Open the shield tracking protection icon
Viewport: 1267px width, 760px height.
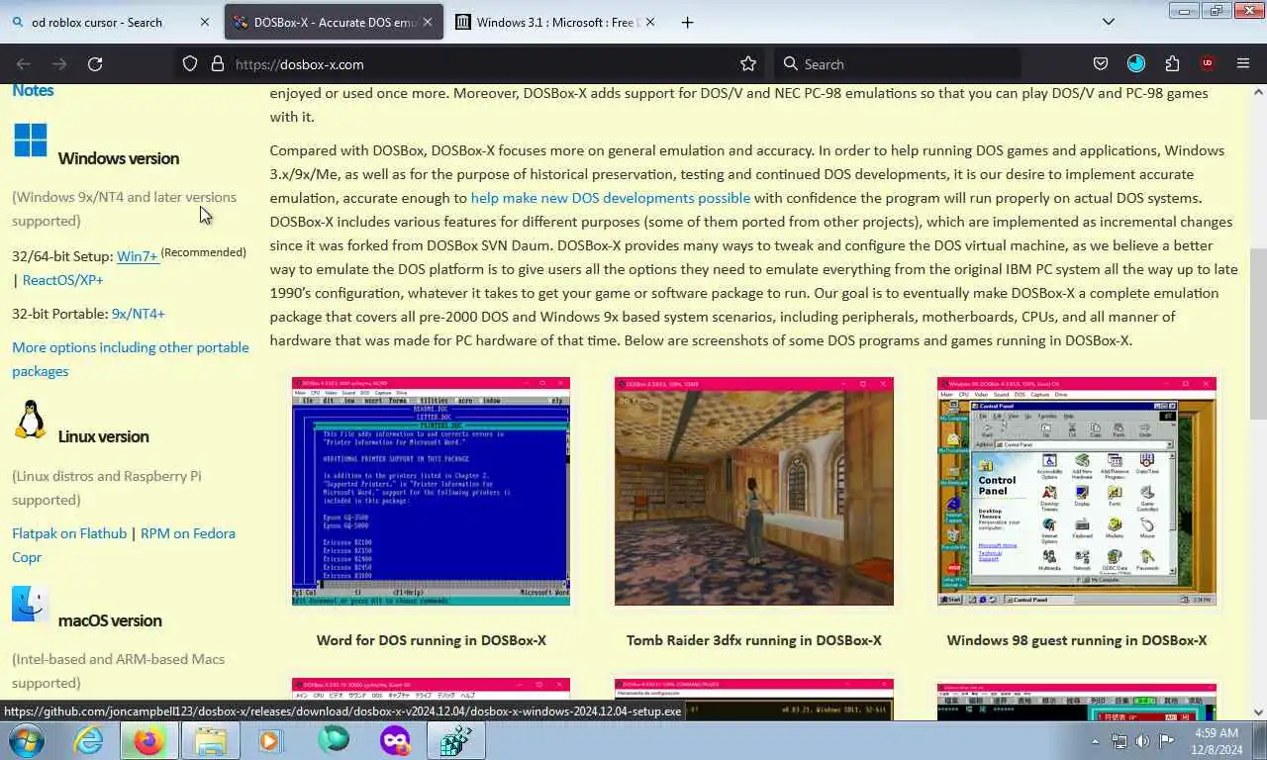(x=190, y=63)
